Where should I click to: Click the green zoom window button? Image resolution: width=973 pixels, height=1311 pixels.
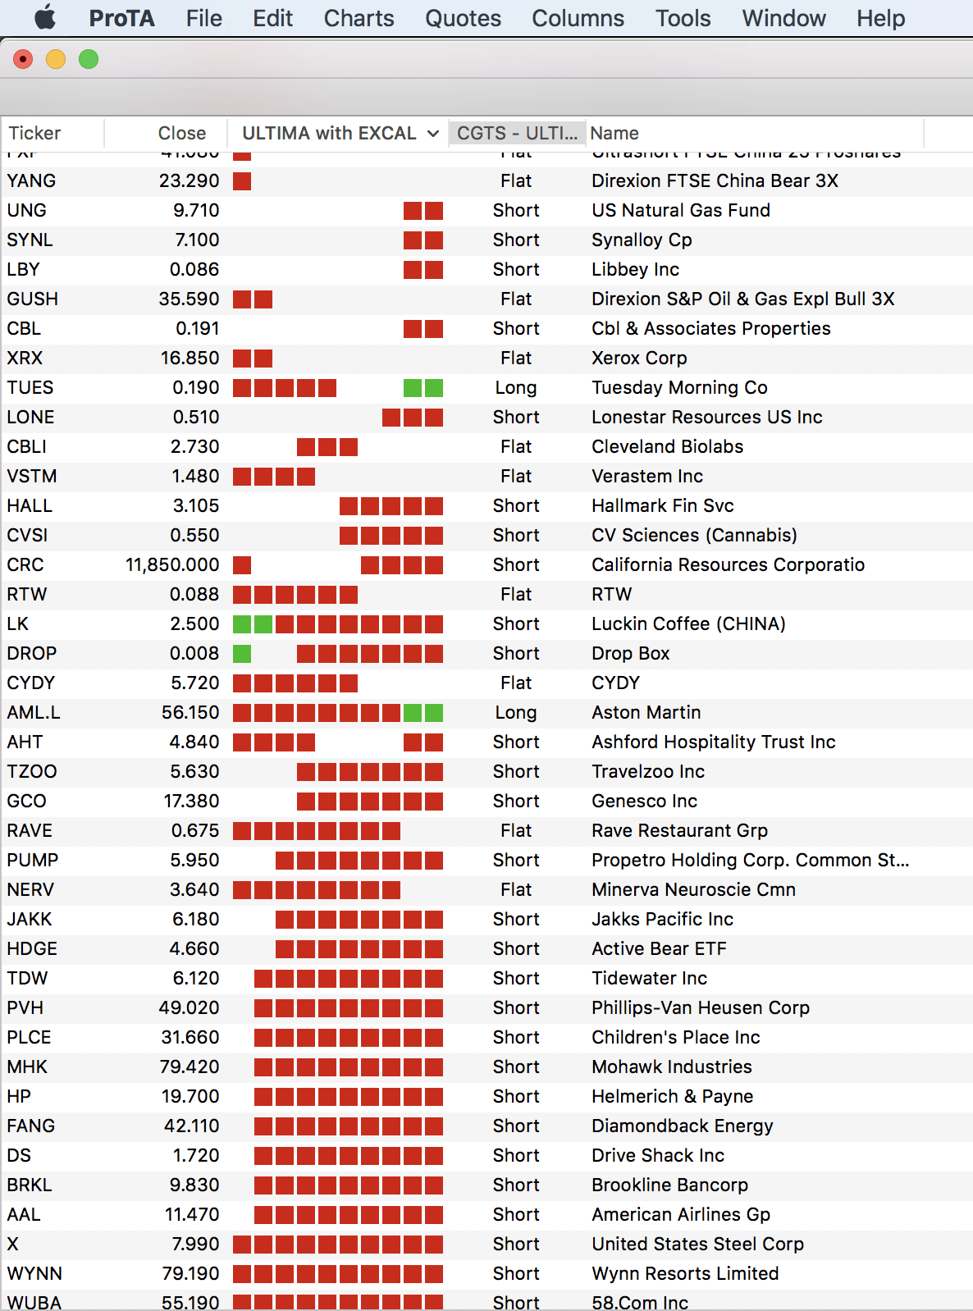89,59
